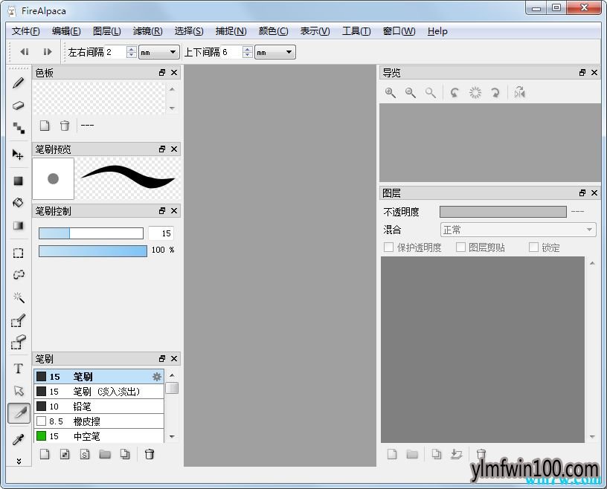
Task: Select the Lasso selection tool
Action: [x=18, y=275]
